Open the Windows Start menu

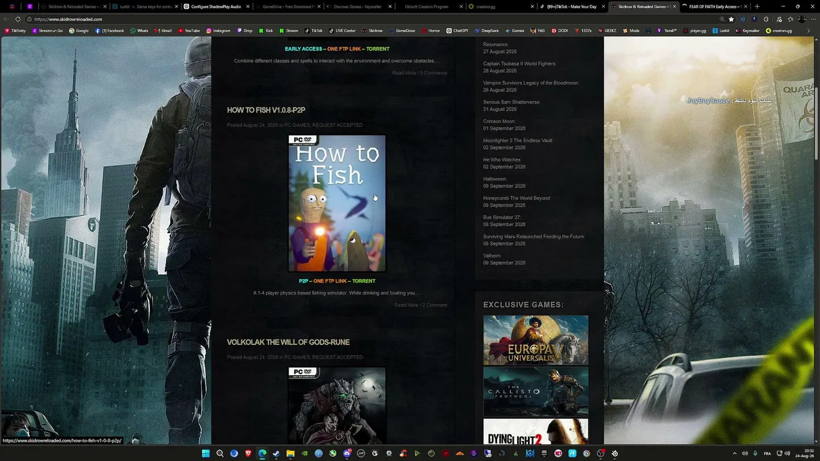(x=206, y=453)
